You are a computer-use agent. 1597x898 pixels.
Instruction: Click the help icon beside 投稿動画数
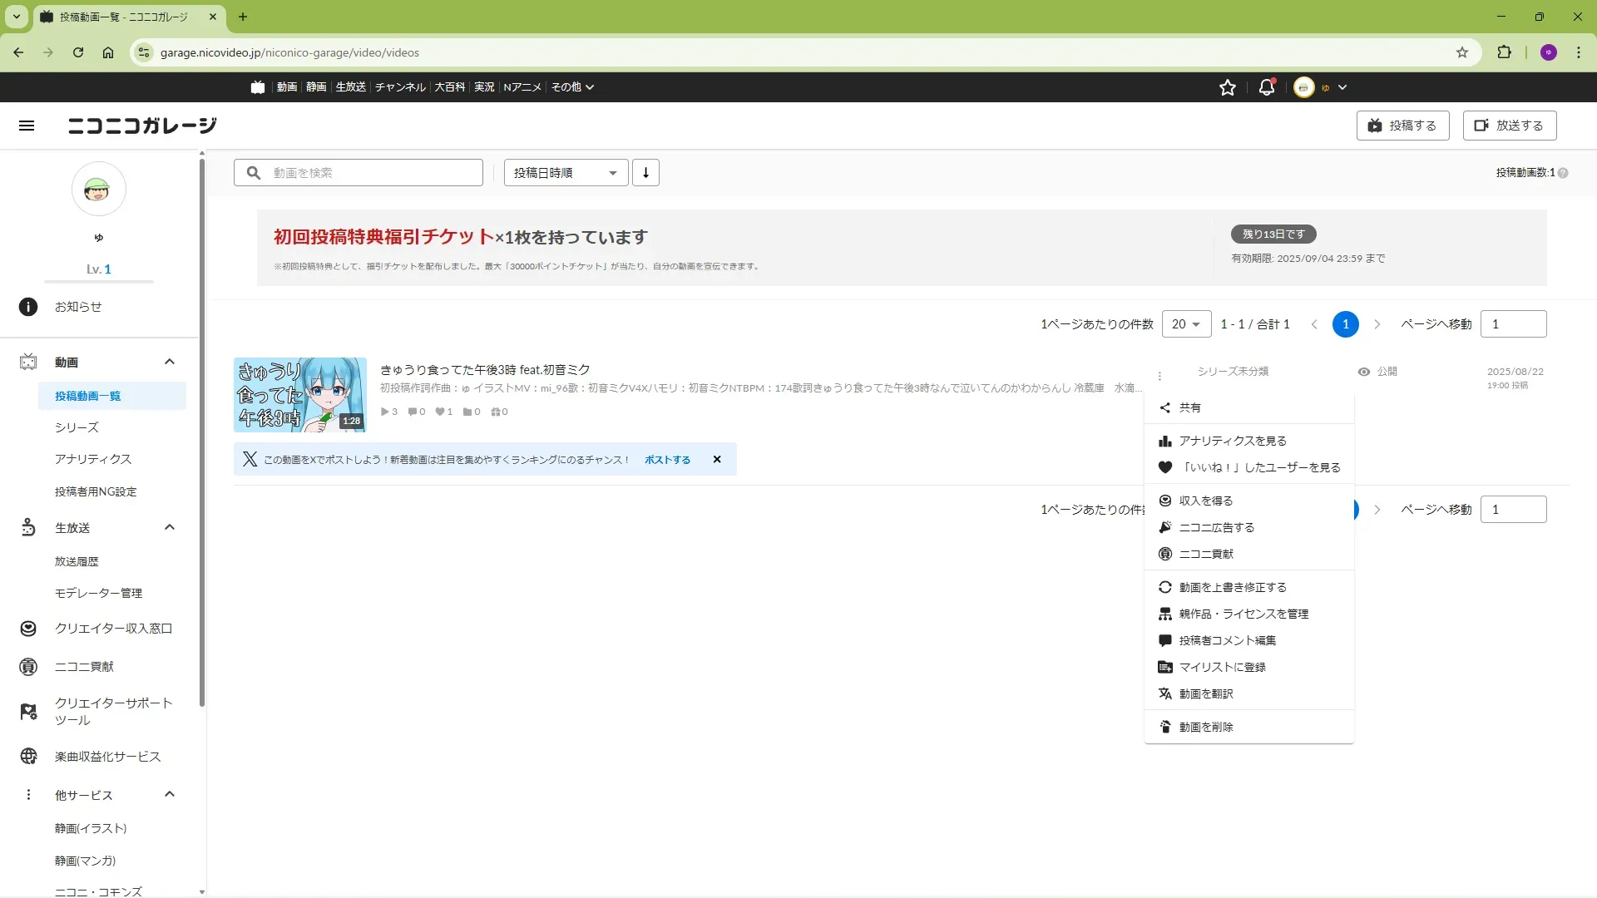(x=1563, y=173)
